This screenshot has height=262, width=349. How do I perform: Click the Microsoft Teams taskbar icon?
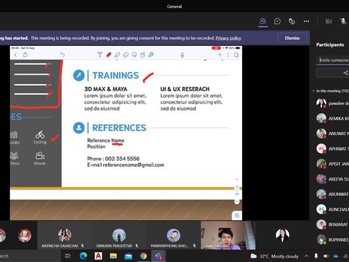[x=159, y=256]
